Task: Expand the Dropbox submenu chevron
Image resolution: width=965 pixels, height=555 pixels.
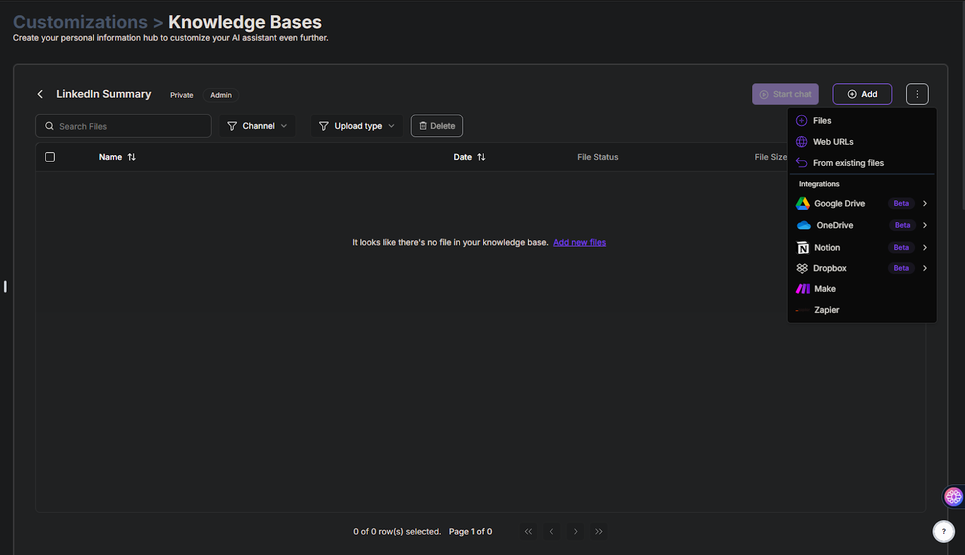Action: 925,268
